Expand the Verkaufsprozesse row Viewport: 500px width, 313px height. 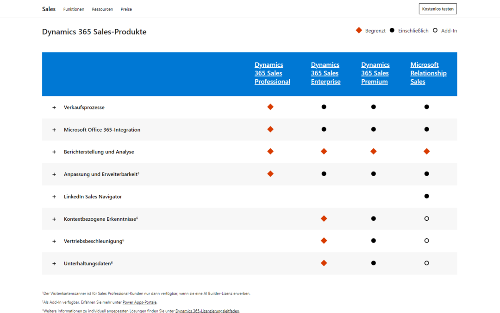coord(54,107)
